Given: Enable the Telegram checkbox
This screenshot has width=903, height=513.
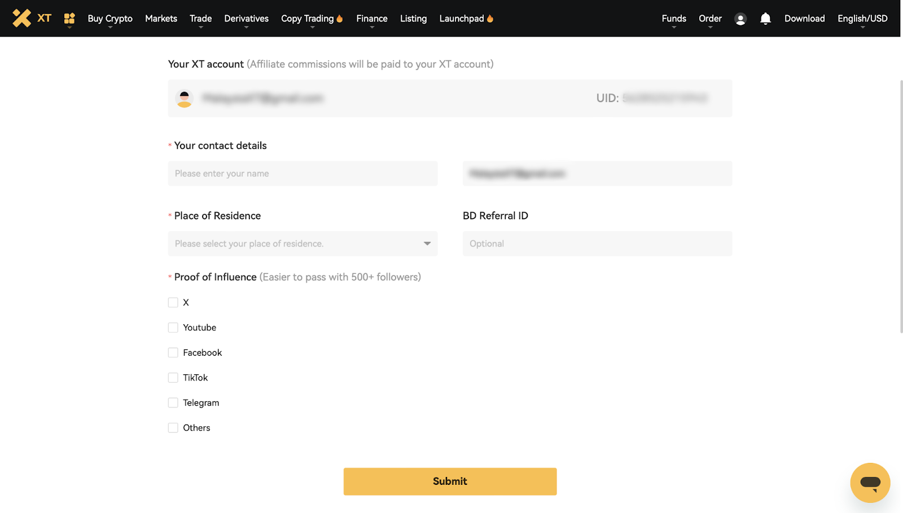Looking at the screenshot, I should tap(173, 403).
